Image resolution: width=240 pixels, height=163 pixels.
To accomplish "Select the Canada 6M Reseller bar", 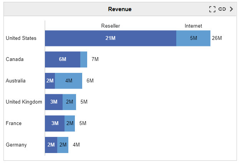I will pyautogui.click(x=63, y=59).
